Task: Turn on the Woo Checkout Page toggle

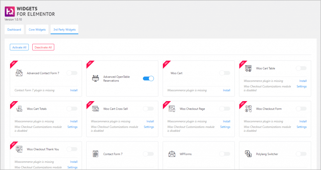Action: pos(224,109)
